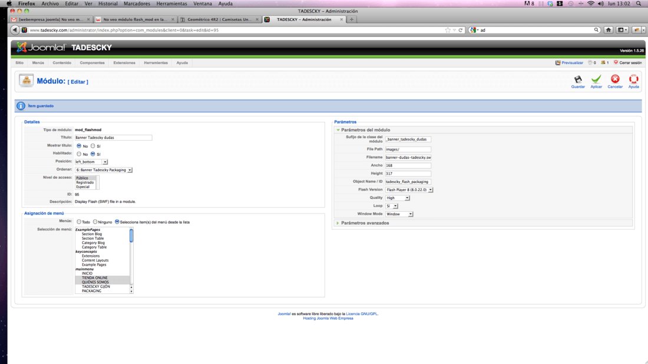The image size is (648, 364).
Task: Switch to Geométrico 4R2 Camisetas tab
Action: coord(219,19)
